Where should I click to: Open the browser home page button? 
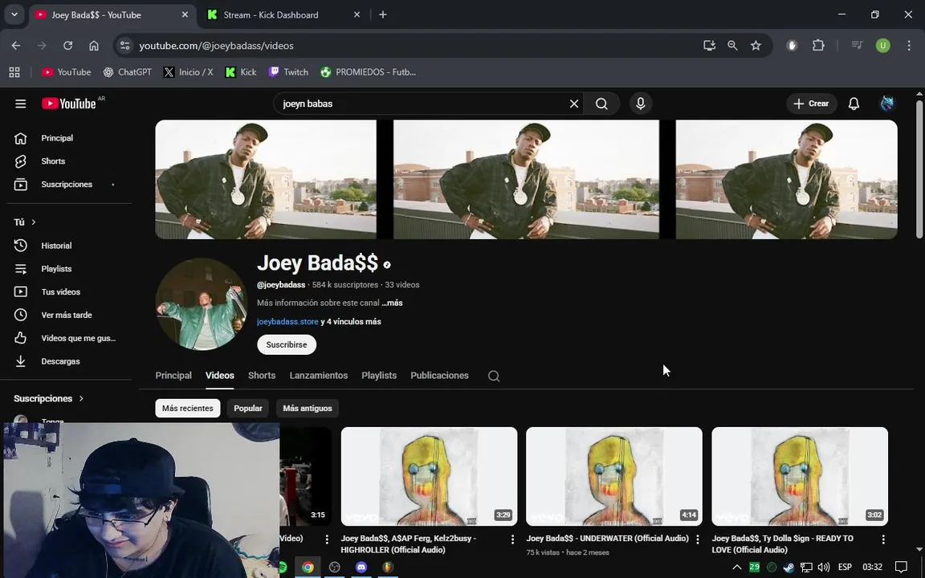click(94, 46)
